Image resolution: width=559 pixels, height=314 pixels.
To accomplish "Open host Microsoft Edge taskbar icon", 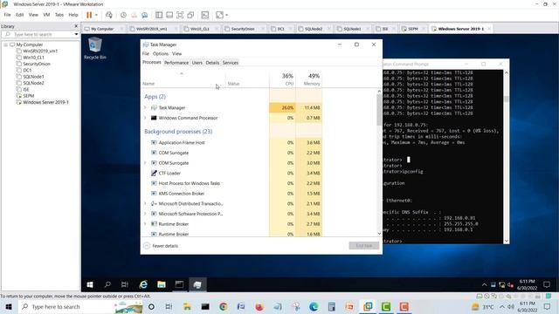I will click(x=314, y=306).
